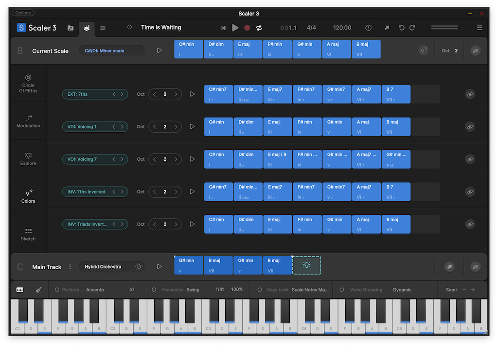498x346 pixels.
Task: Open the Modulation panel
Action: tap(28, 121)
